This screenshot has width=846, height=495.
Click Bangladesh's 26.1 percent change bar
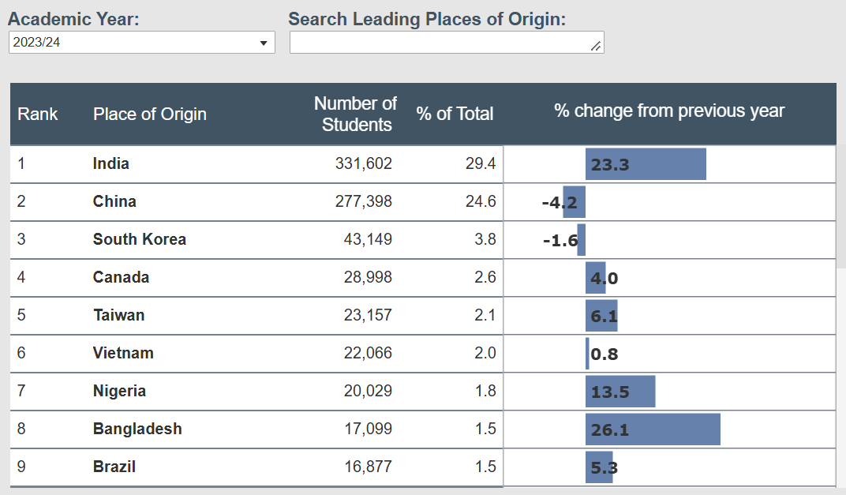(653, 429)
